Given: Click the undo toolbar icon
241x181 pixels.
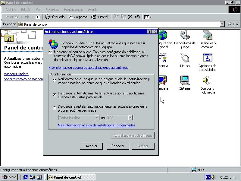Looking at the screenshot, I should 137,17.
